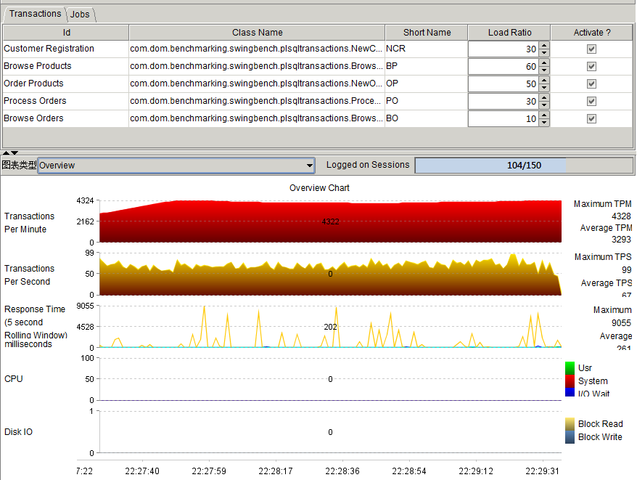637x480 pixels.
Task: Click the Block Read legend swatch
Action: coord(570,424)
